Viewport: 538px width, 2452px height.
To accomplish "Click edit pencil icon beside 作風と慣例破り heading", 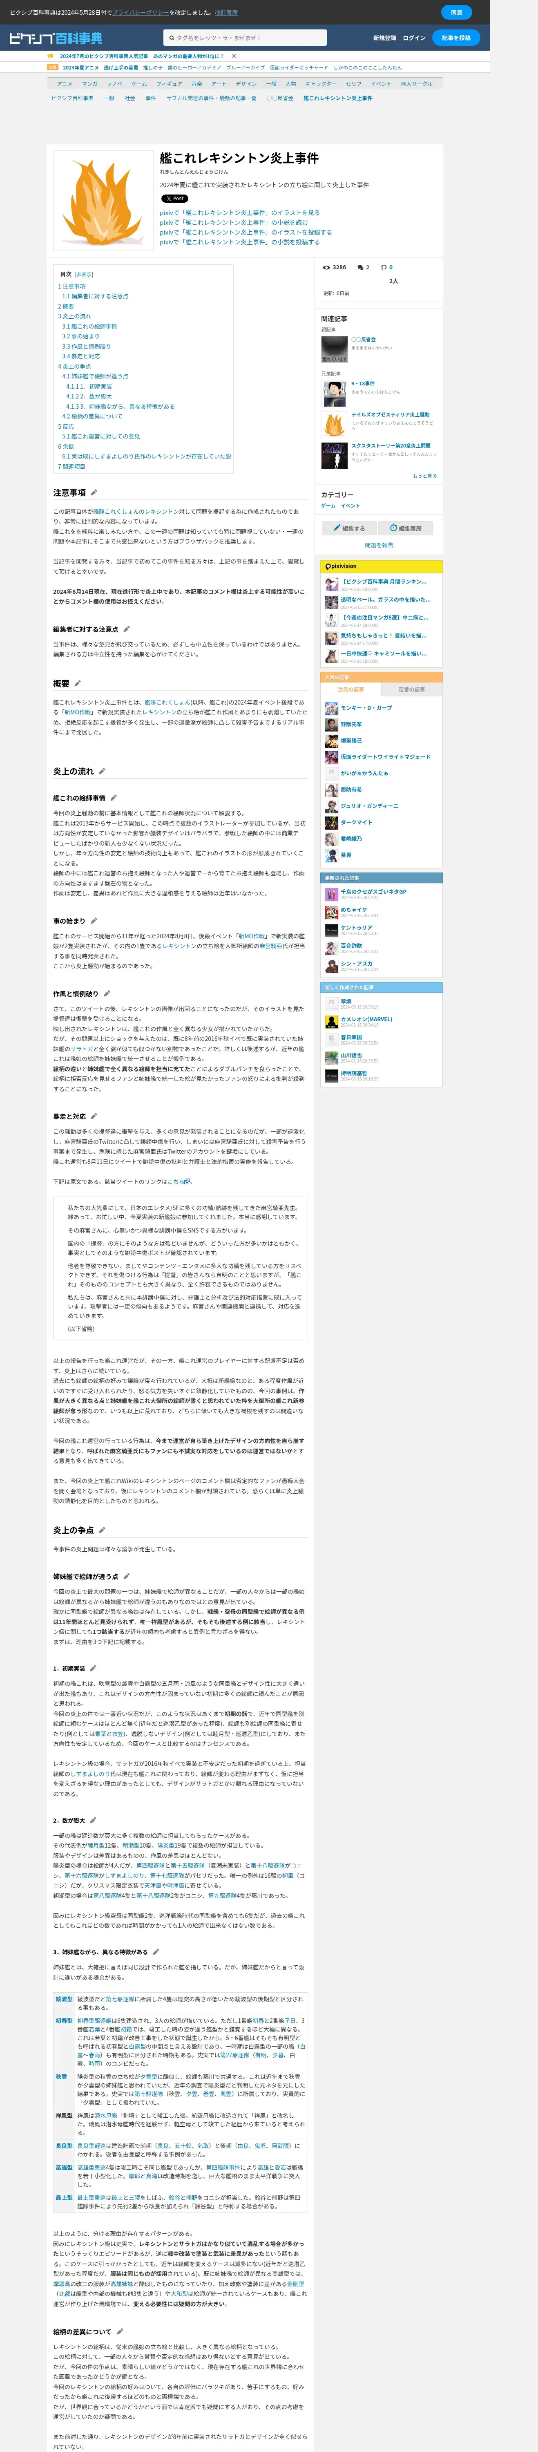I will coord(107,994).
